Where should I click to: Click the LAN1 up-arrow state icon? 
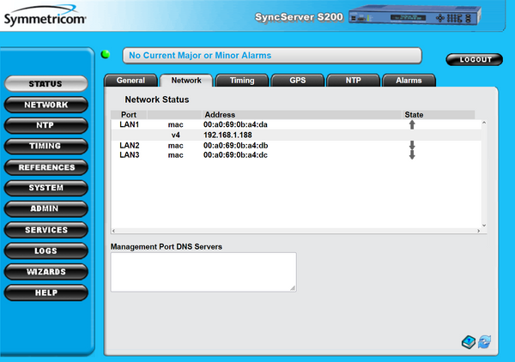click(412, 124)
